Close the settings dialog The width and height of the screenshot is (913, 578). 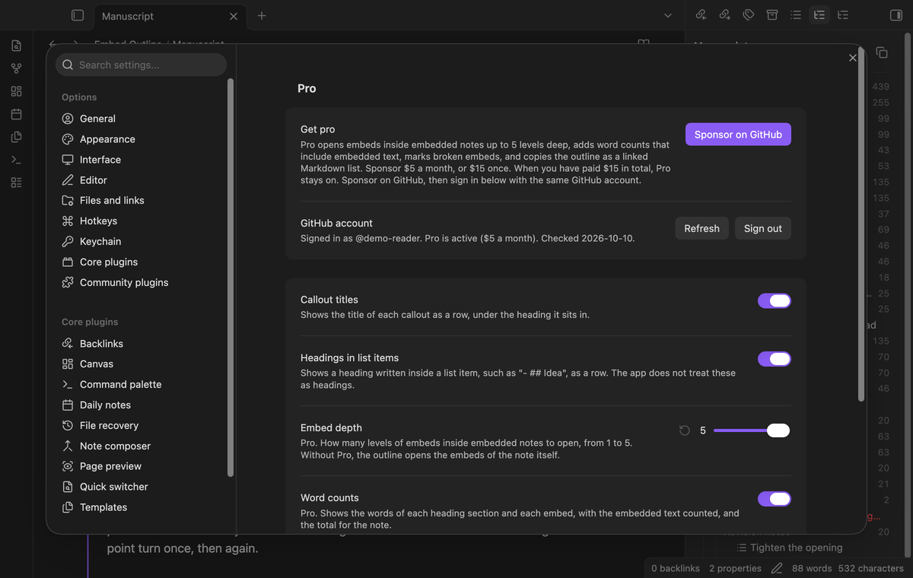[853, 58]
